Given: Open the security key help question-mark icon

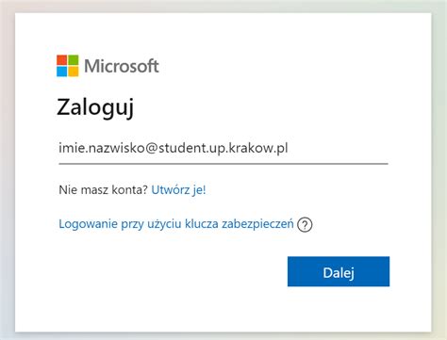Looking at the screenshot, I should tap(305, 225).
